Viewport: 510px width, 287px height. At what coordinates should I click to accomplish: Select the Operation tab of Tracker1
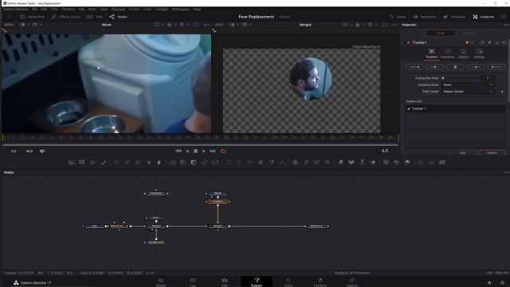pyautogui.click(x=448, y=53)
